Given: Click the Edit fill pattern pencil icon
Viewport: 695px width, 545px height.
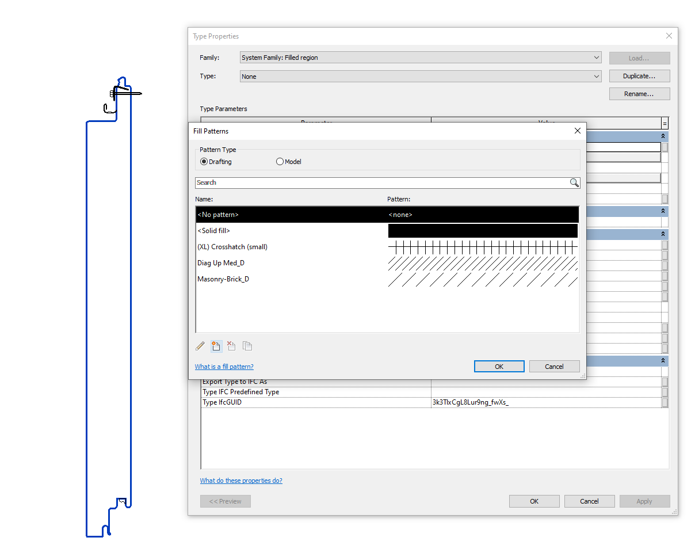Looking at the screenshot, I should [200, 346].
